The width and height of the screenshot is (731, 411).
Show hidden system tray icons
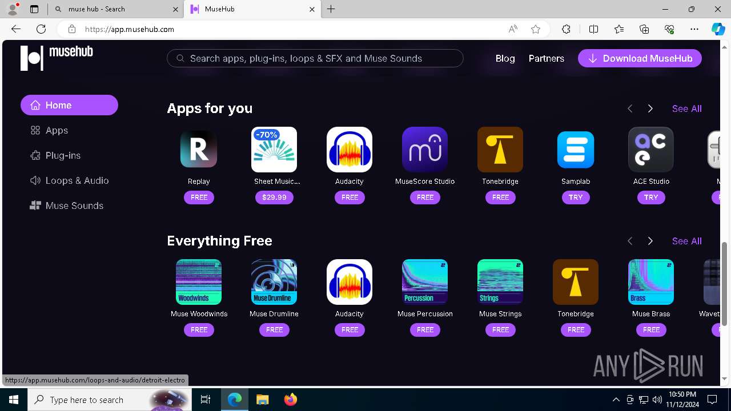tap(616, 400)
